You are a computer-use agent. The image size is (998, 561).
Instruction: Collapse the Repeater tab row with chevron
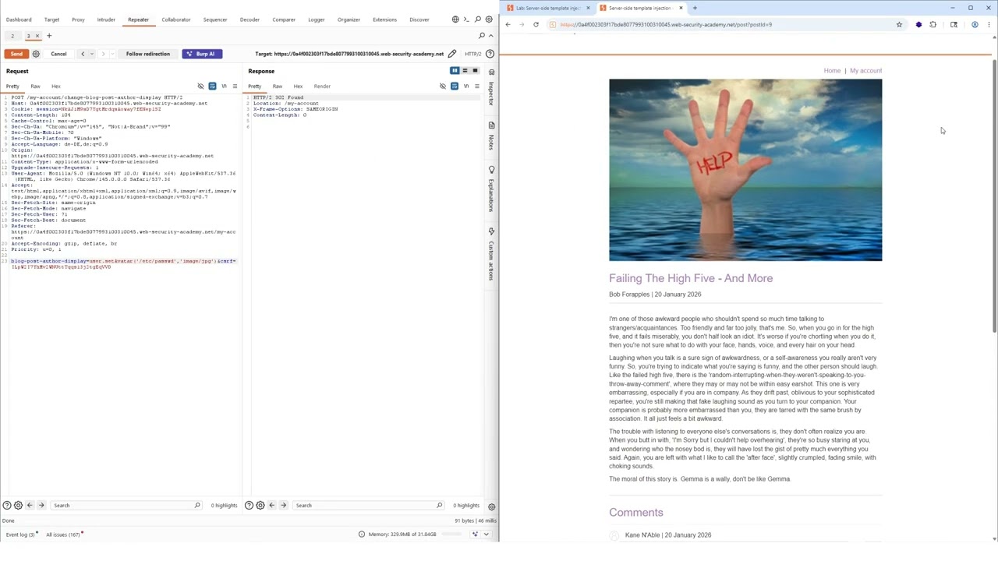click(x=490, y=36)
